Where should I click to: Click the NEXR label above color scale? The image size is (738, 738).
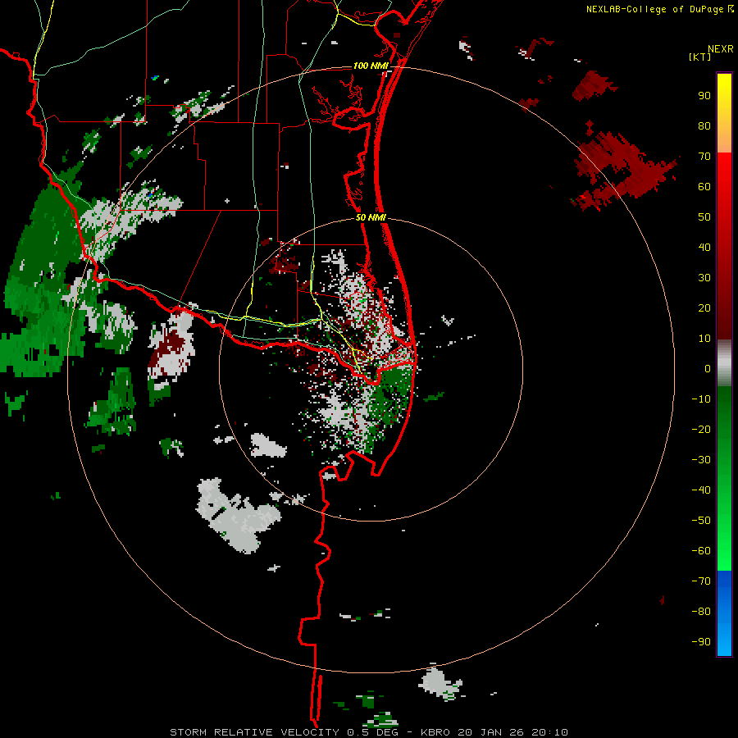tap(720, 49)
